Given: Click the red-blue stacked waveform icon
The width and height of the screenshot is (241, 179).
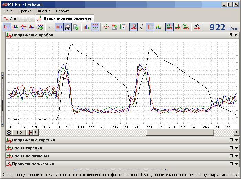Looking at the screenshot, I should tap(23, 27).
